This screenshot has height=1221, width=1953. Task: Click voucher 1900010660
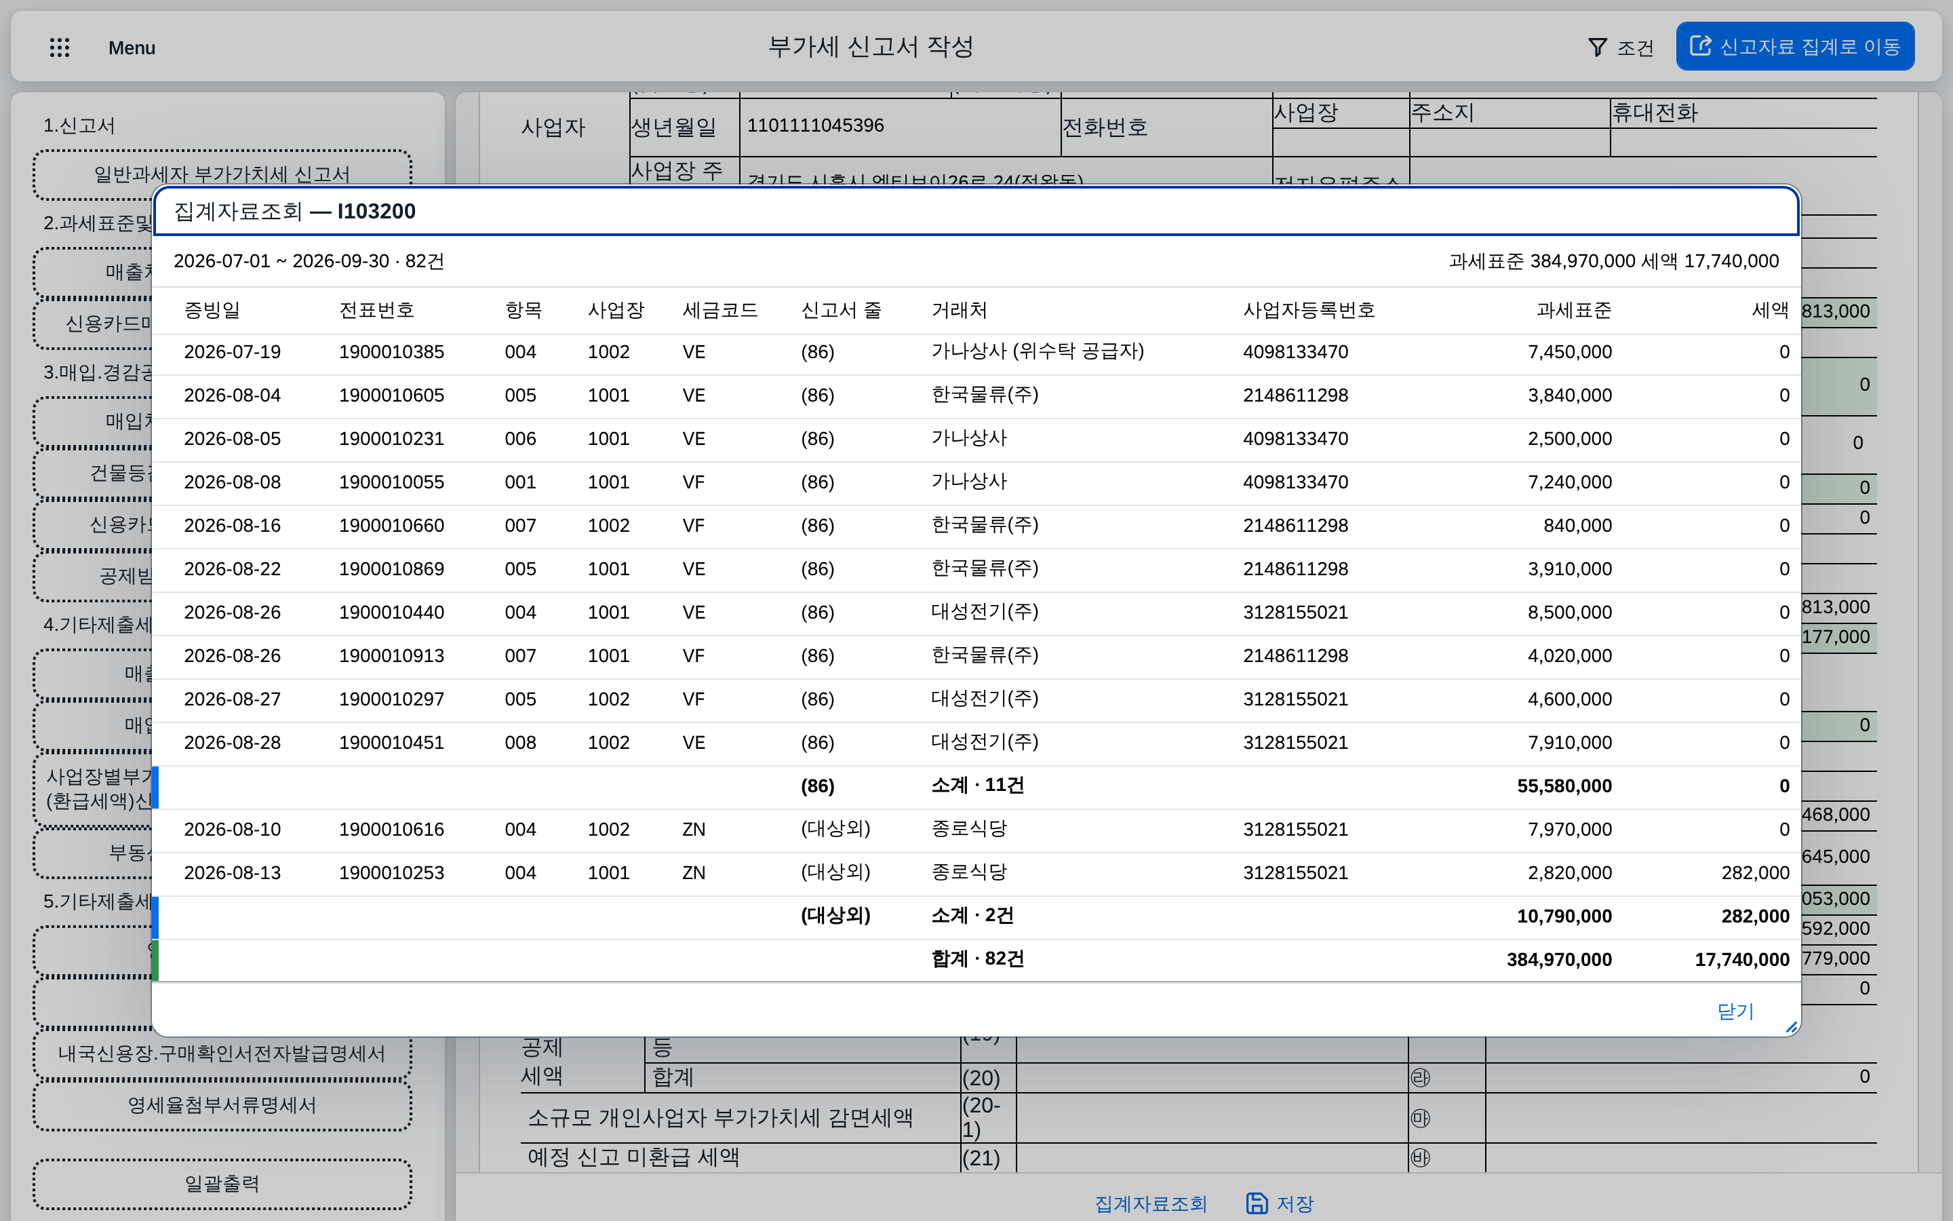point(391,526)
